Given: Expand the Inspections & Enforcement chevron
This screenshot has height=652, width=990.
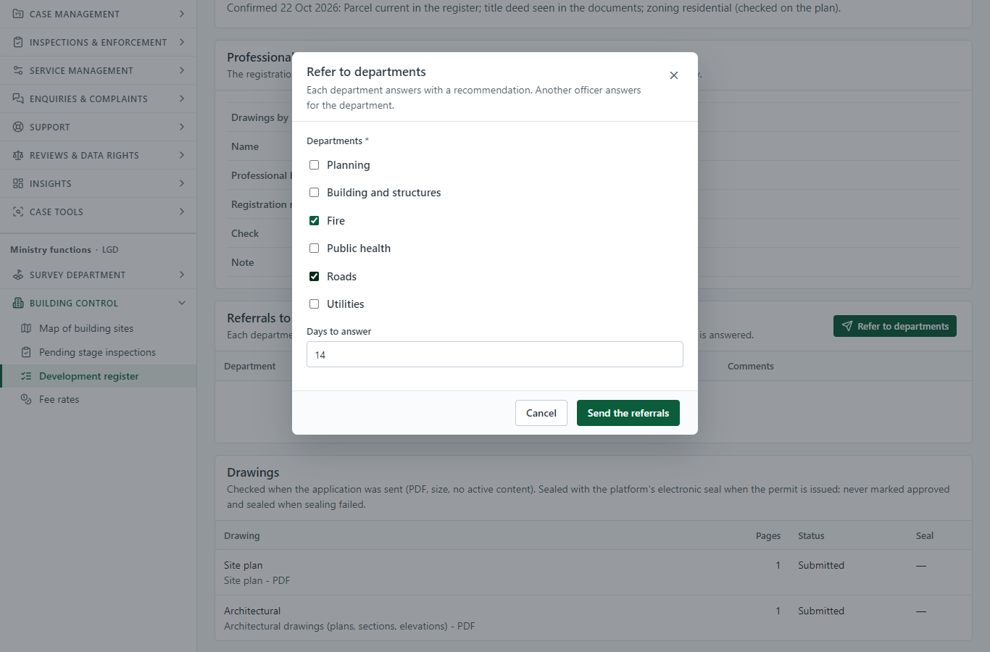Looking at the screenshot, I should (x=182, y=42).
